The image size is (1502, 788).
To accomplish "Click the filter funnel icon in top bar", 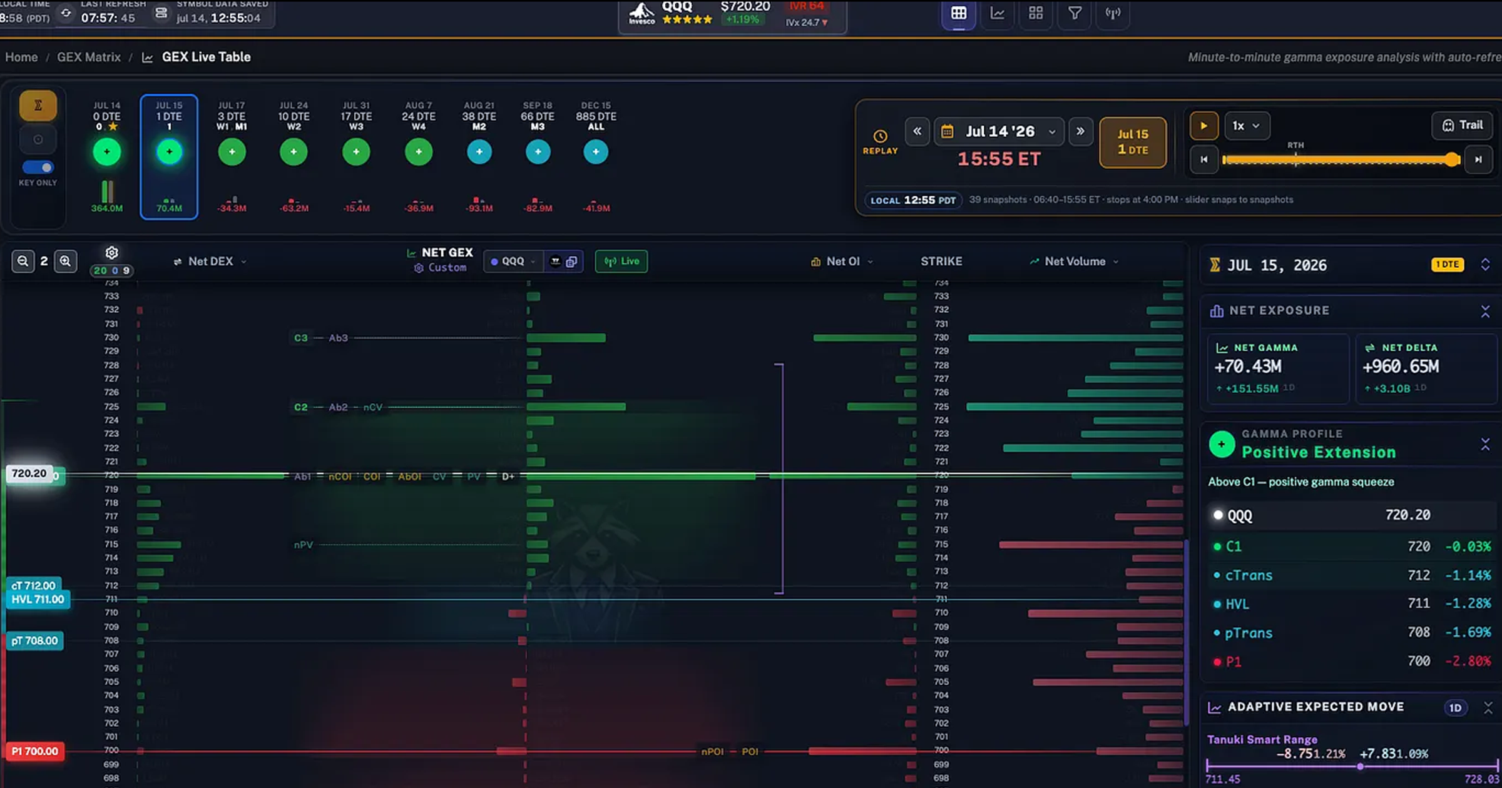I will [x=1075, y=13].
